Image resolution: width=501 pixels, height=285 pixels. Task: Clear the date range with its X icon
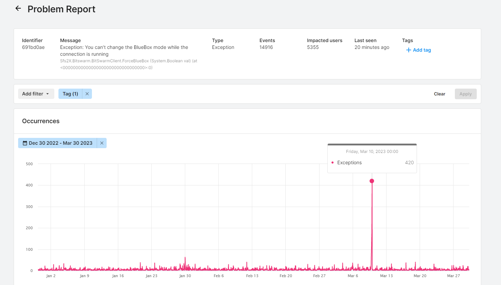point(102,143)
